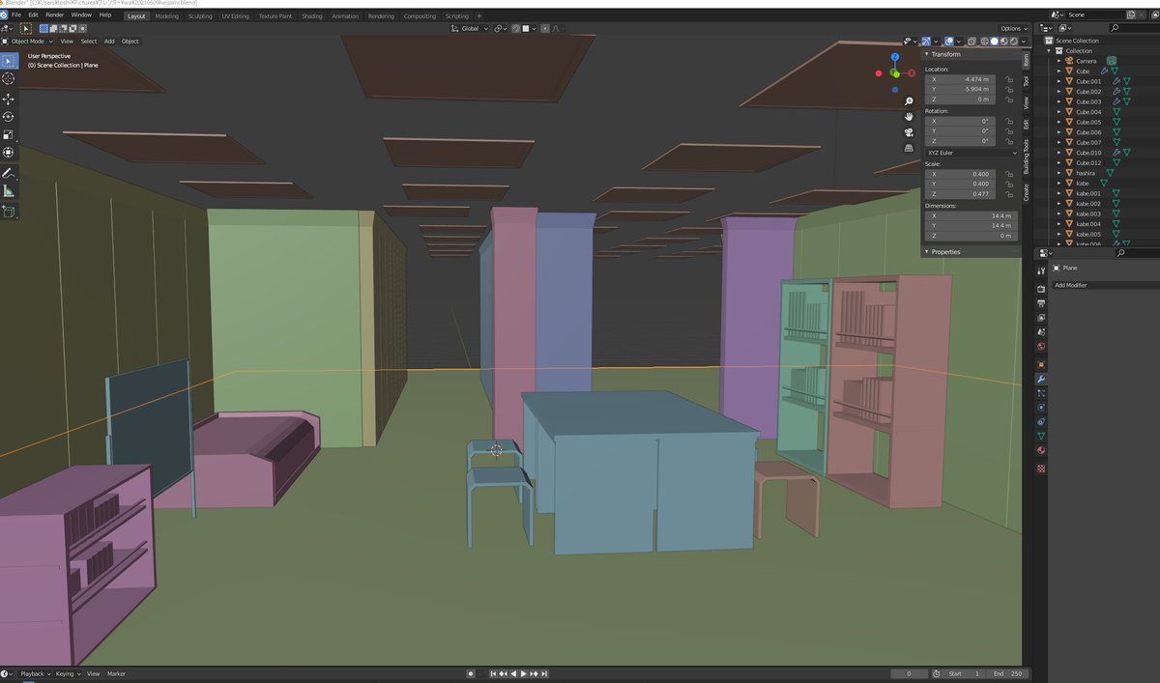
Task: Open the Render menu
Action: tap(55, 15)
